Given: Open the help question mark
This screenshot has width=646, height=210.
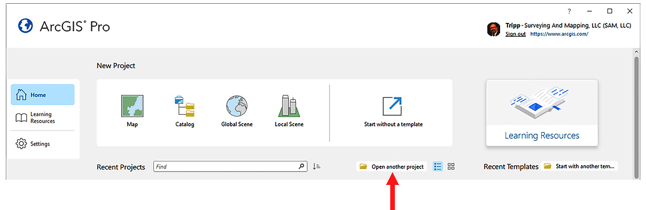Looking at the screenshot, I should [x=570, y=11].
